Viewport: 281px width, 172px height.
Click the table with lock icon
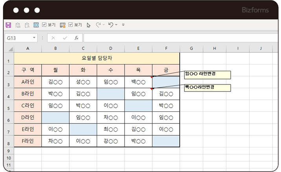[62, 25]
